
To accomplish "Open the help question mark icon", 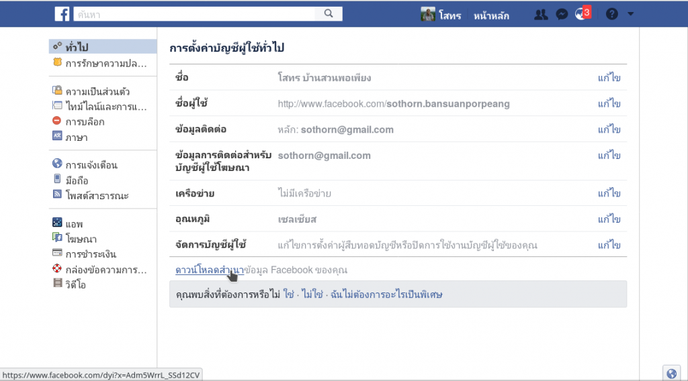I will 611,14.
